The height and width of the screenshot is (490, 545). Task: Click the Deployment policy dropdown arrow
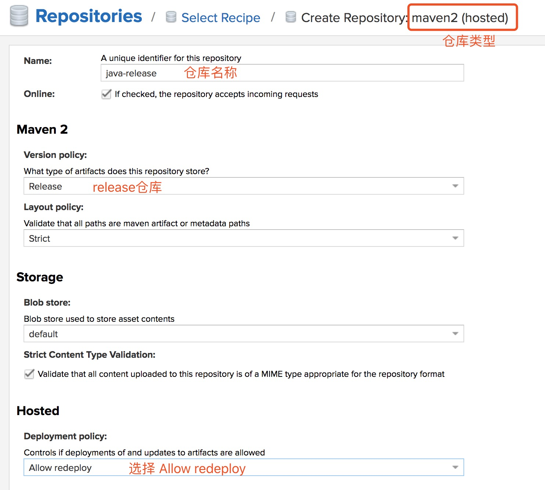[x=455, y=468]
